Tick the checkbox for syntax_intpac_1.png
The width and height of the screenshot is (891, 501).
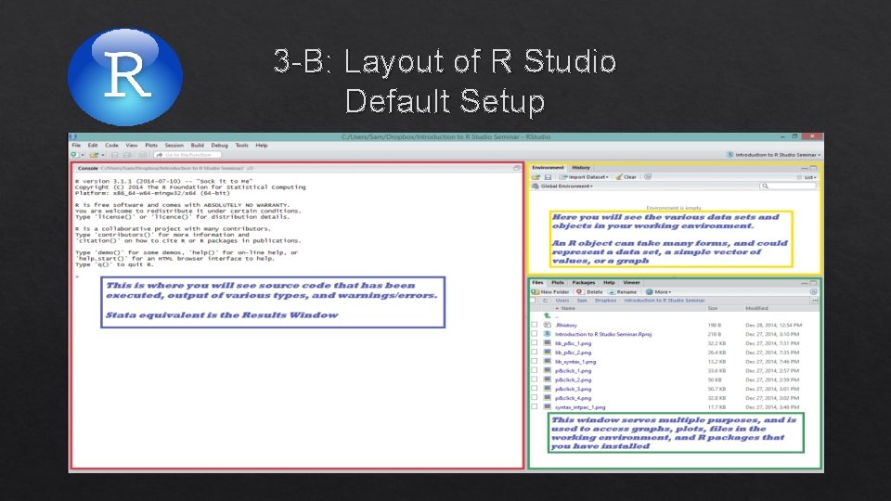pos(535,406)
